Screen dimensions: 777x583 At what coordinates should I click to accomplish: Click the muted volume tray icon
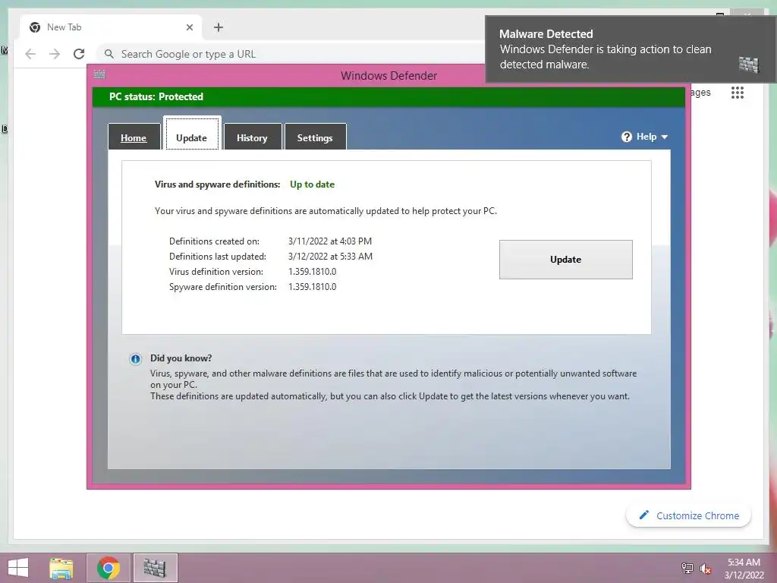point(706,569)
